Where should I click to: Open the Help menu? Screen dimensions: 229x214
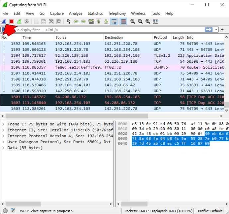(169, 13)
